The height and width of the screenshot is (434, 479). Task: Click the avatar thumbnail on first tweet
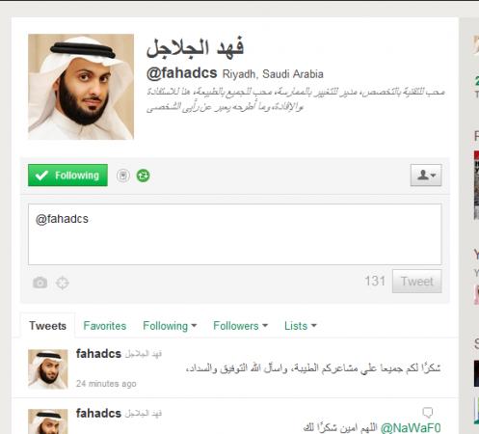point(48,369)
